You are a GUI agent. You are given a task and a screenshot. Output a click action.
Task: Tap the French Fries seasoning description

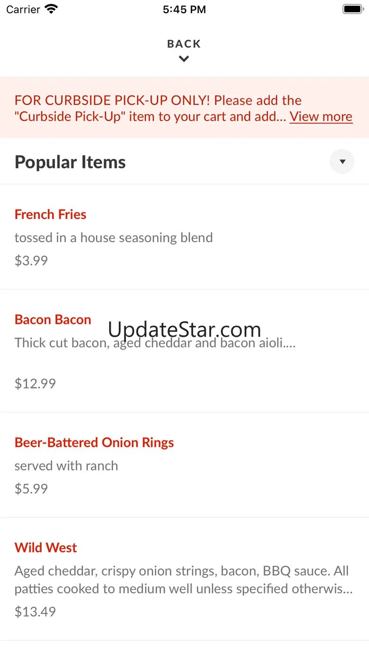114,237
